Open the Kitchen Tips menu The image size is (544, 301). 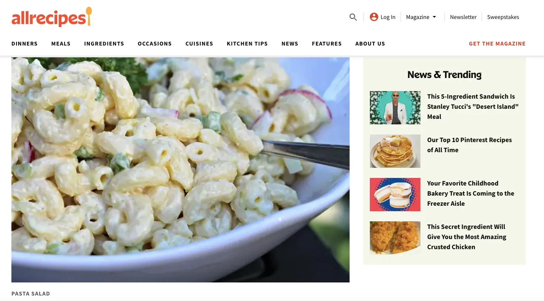(x=247, y=43)
